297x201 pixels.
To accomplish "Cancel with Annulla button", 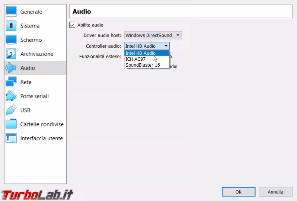I will point(275,192).
